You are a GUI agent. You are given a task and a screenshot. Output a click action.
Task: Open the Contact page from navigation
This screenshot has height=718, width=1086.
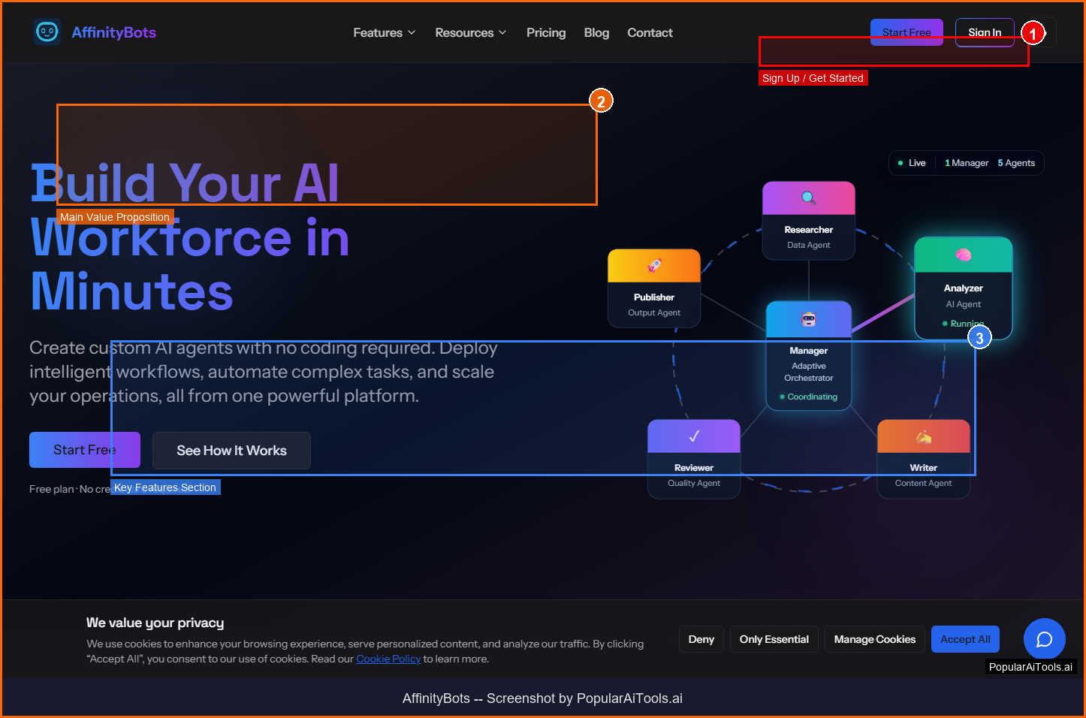(x=650, y=33)
